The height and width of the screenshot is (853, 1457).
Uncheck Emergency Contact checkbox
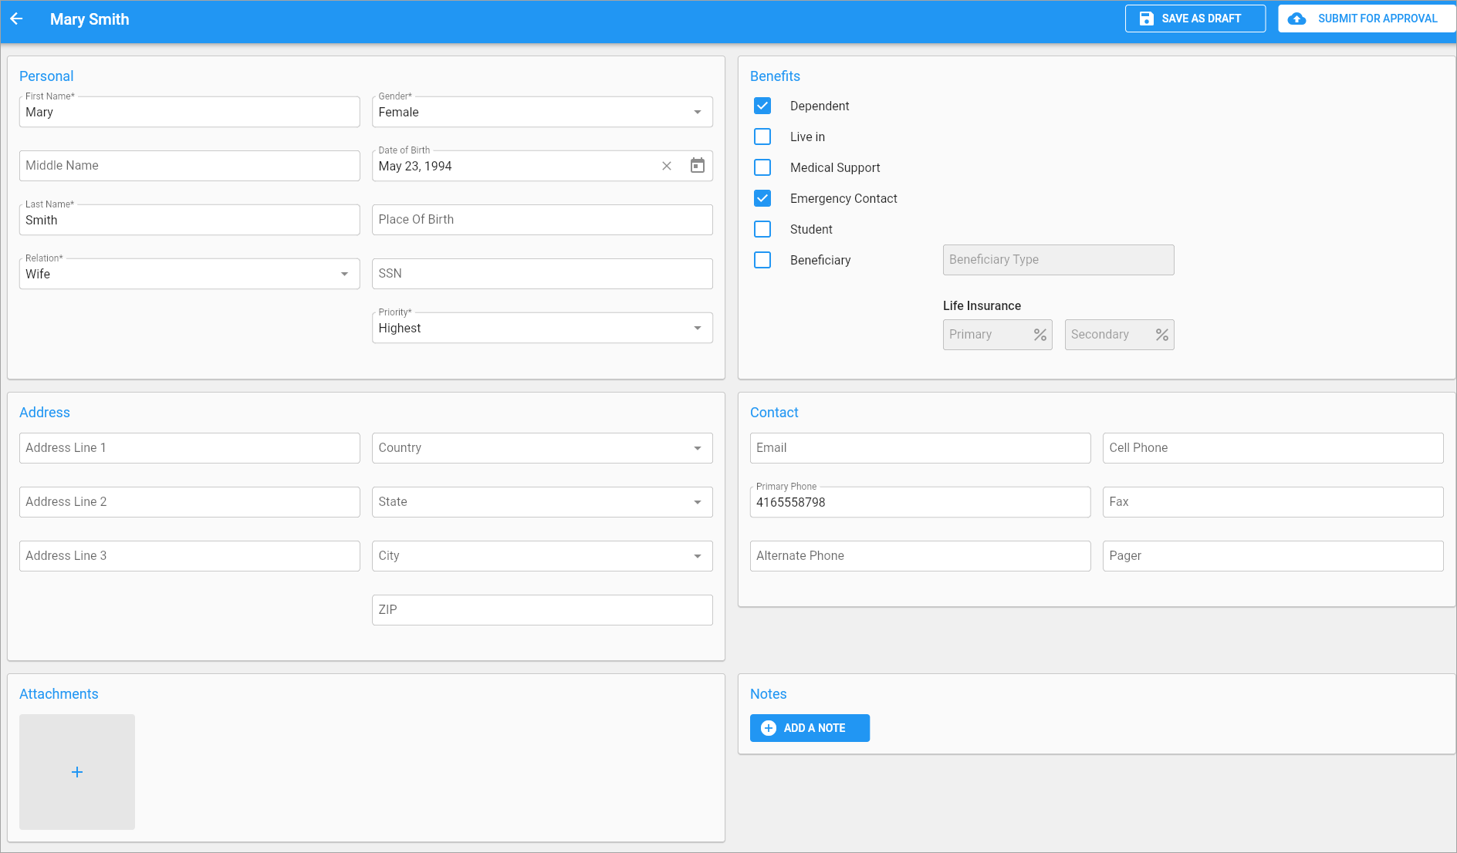pos(762,198)
